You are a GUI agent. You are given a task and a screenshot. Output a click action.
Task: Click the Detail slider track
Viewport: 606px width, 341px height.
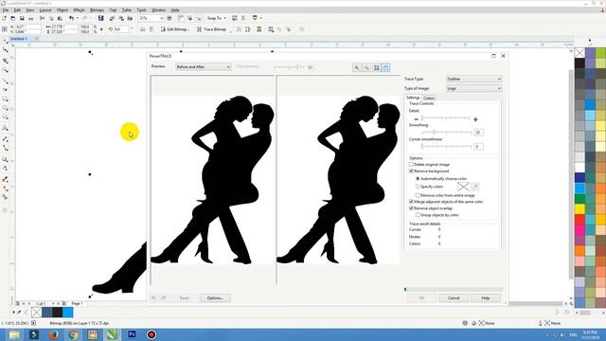click(446, 118)
